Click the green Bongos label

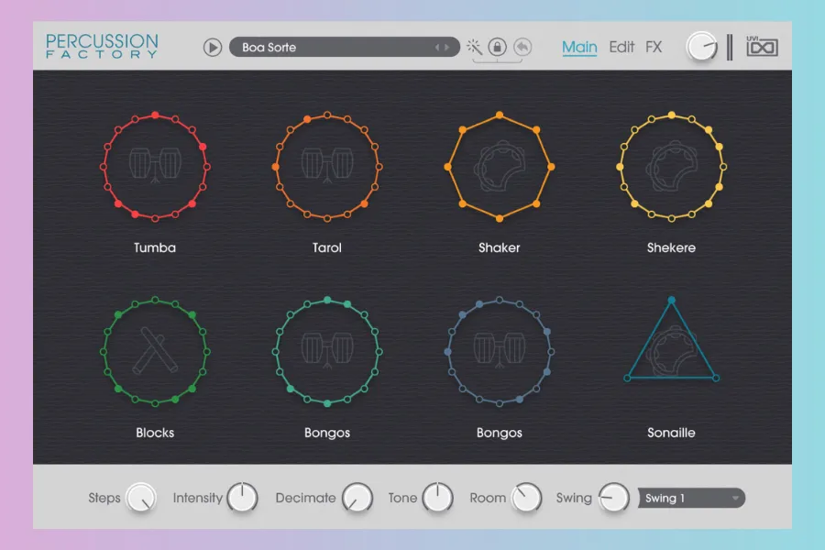pos(327,433)
